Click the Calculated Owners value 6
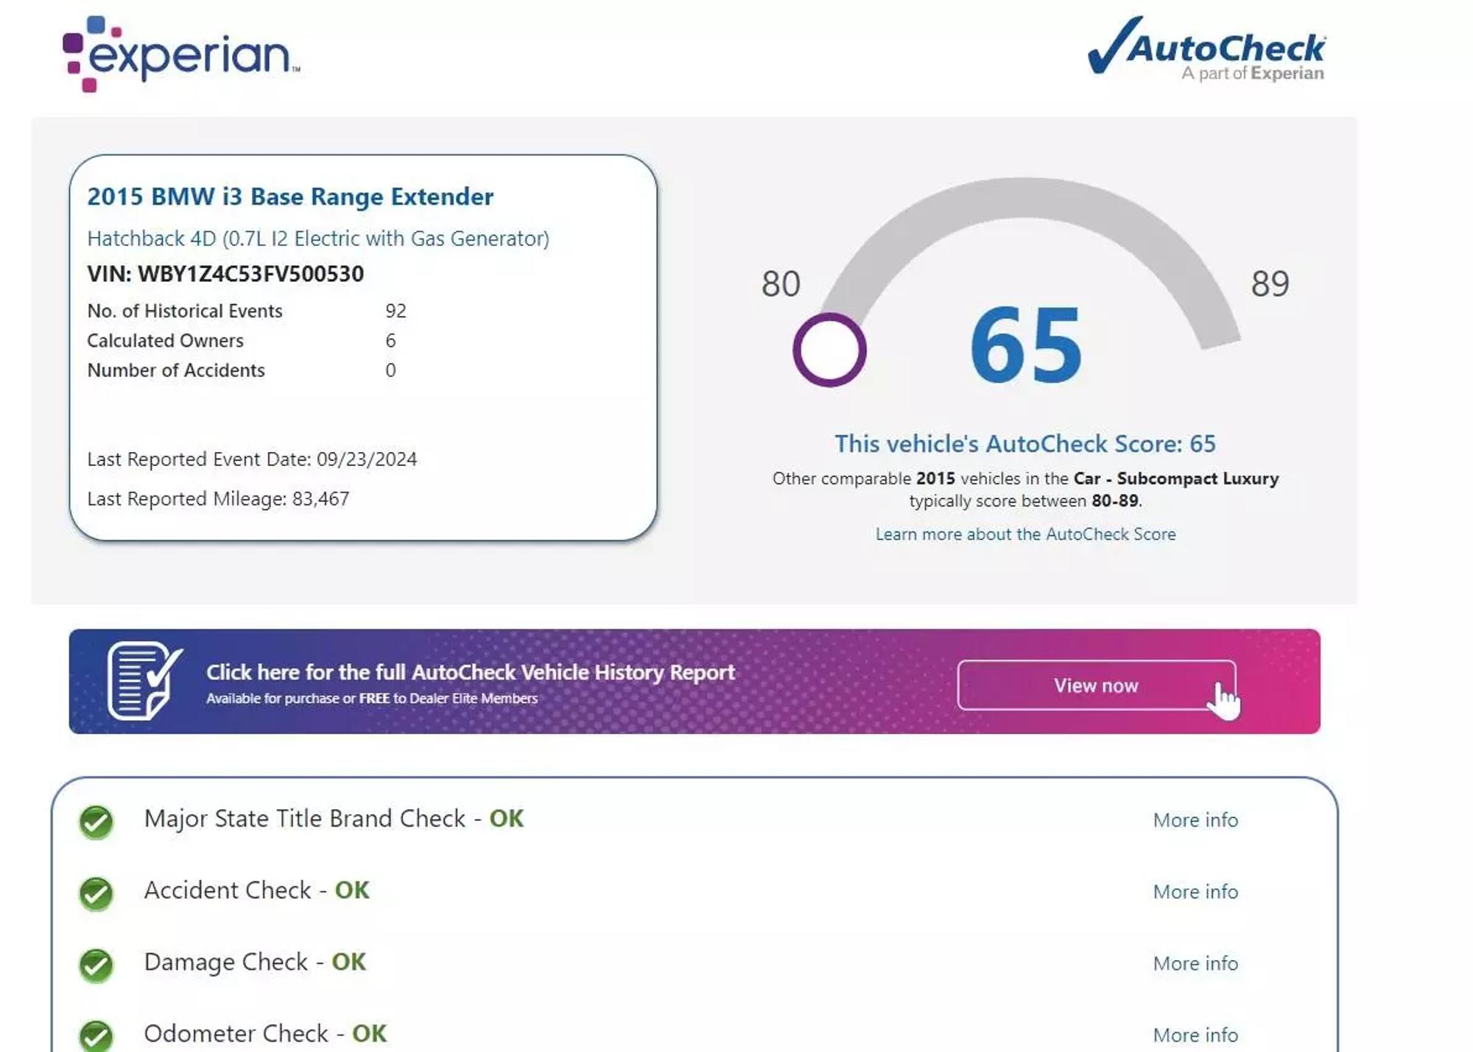 pyautogui.click(x=390, y=340)
